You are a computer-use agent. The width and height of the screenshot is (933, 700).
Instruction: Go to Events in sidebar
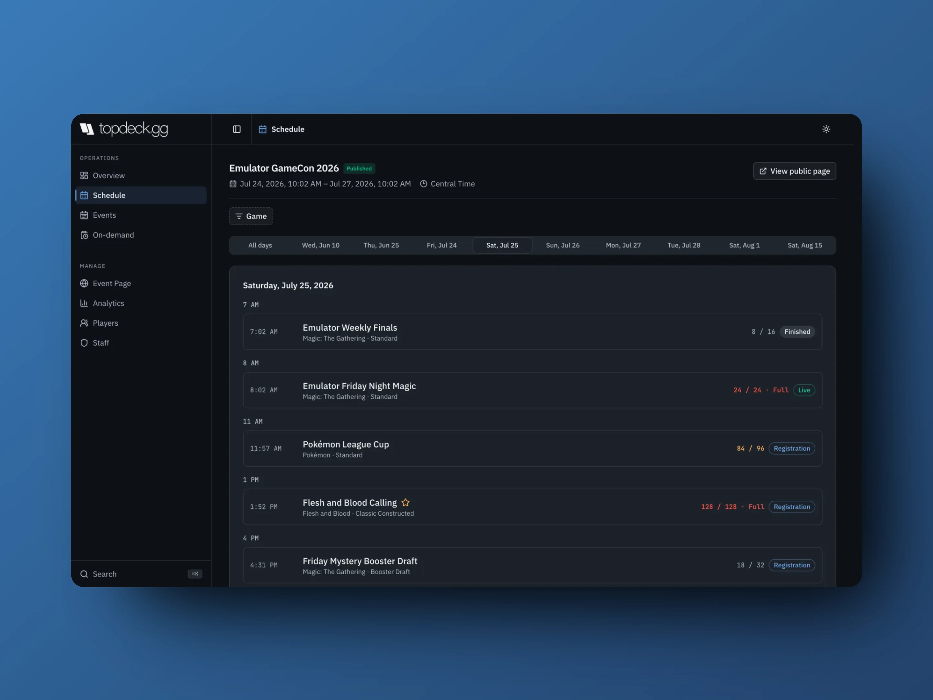pos(141,215)
